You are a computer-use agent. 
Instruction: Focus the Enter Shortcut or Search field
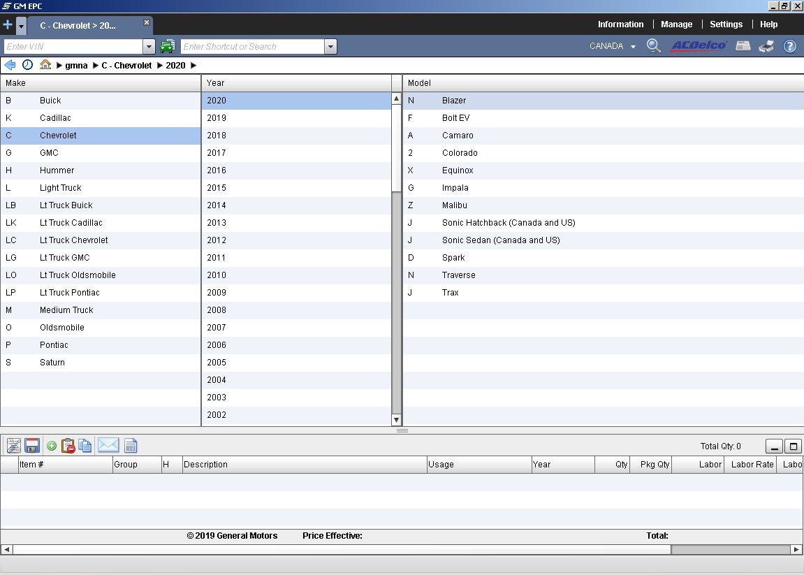pos(253,46)
